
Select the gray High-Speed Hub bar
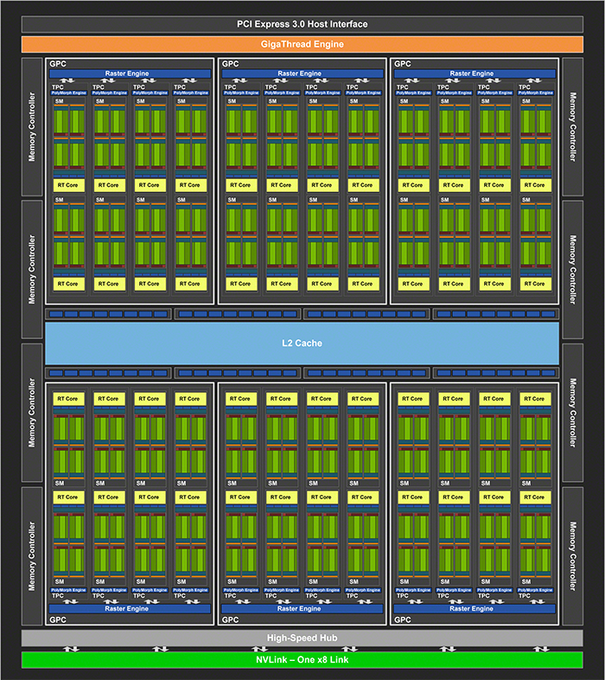coord(302,638)
